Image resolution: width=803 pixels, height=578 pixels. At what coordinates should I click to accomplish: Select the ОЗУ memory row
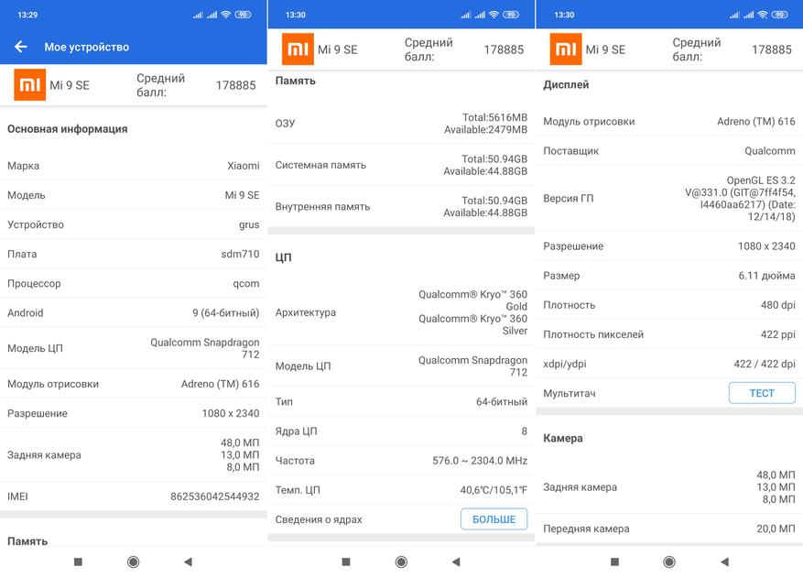click(x=401, y=124)
